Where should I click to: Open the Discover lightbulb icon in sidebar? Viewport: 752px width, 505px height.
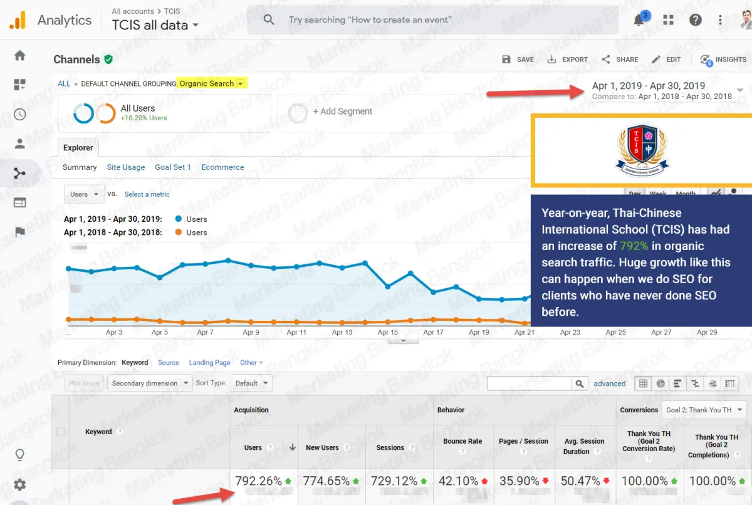click(x=20, y=455)
